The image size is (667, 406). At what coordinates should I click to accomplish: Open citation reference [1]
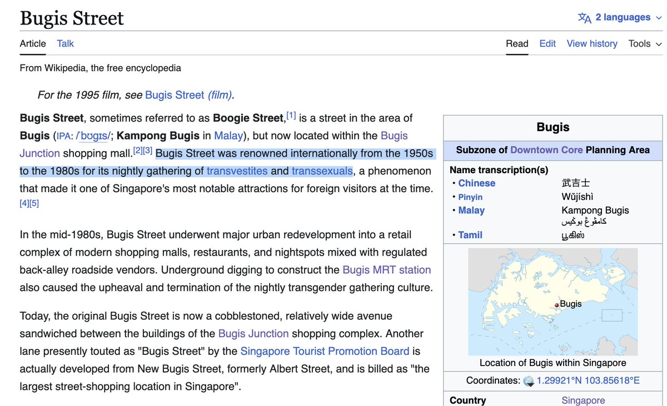[x=291, y=115]
